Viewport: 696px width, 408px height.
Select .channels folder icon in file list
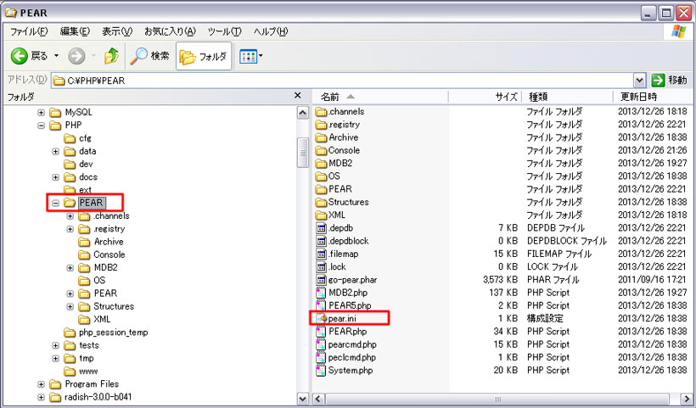click(321, 112)
